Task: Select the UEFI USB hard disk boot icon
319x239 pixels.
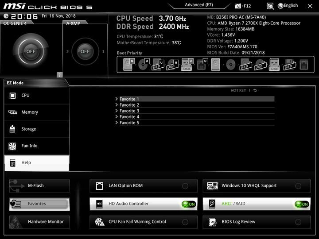Action: 158,65
